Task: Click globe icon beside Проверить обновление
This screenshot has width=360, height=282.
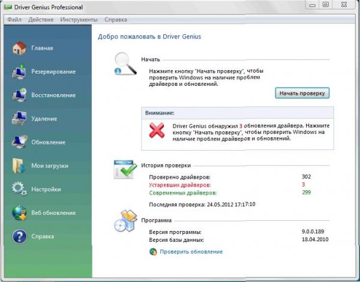Action: 153,251
